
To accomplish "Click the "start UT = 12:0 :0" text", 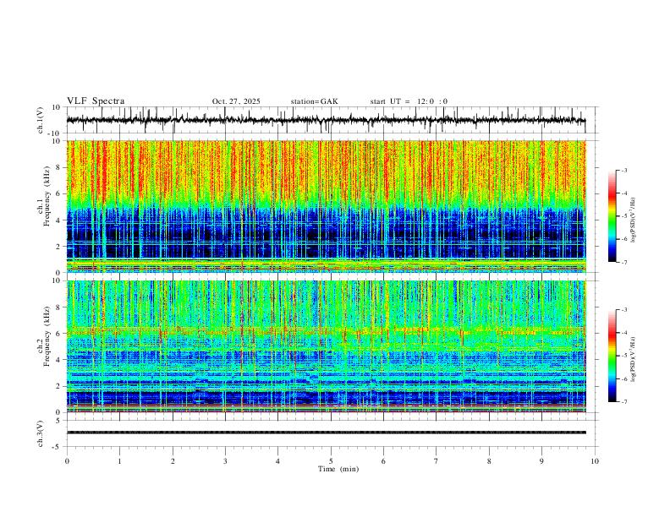I will 409,101.
